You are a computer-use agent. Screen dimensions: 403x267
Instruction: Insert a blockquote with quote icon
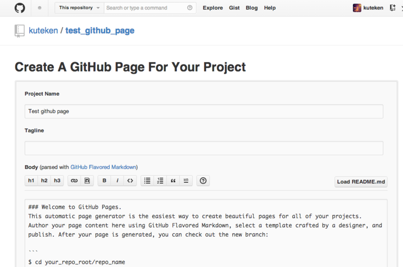point(173,181)
